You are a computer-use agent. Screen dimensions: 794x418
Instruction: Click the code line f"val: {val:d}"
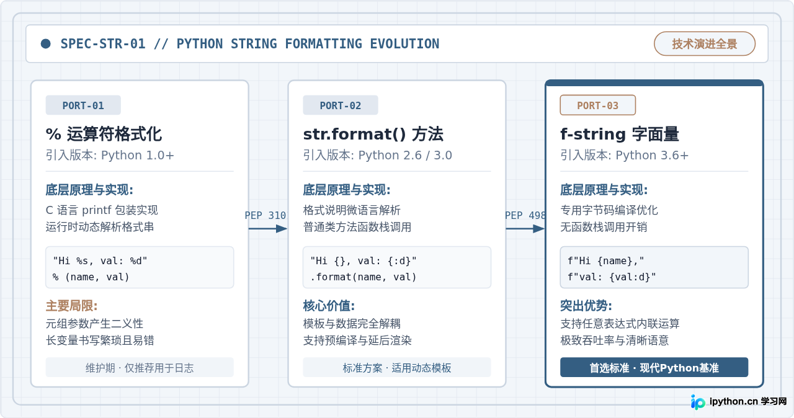612,277
